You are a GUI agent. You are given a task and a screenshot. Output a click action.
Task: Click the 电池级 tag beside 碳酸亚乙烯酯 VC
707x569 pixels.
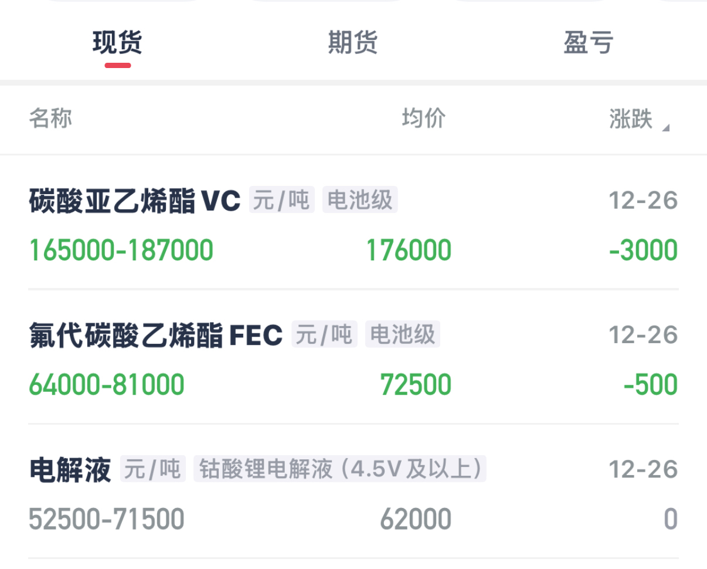(x=360, y=201)
